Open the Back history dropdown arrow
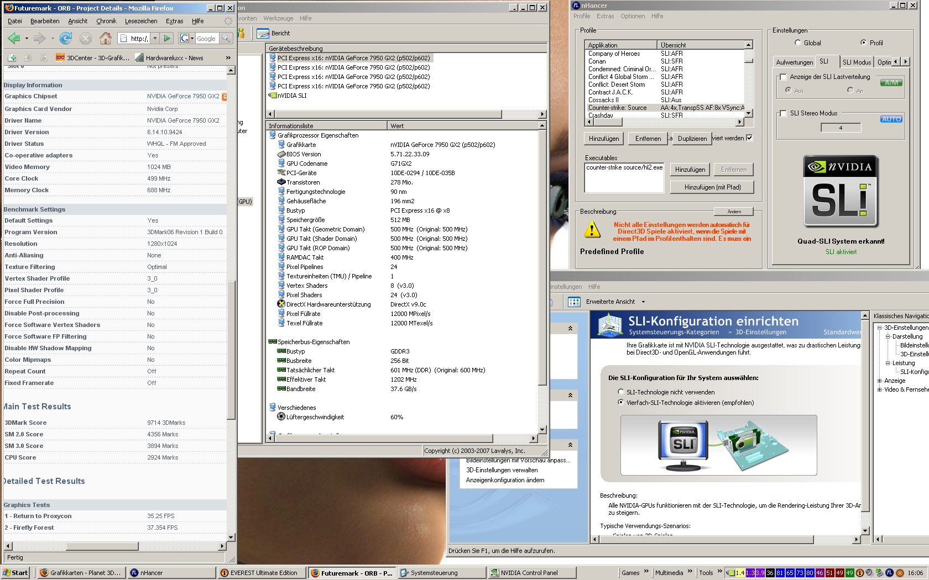 (x=26, y=39)
